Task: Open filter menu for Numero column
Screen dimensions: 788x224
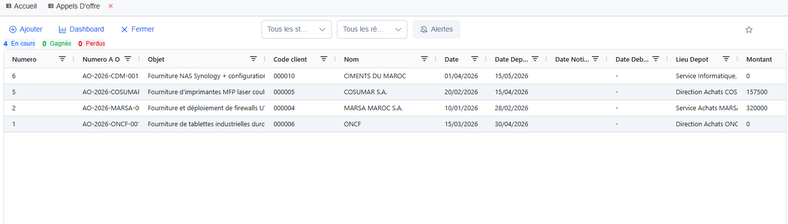Action: click(62, 59)
